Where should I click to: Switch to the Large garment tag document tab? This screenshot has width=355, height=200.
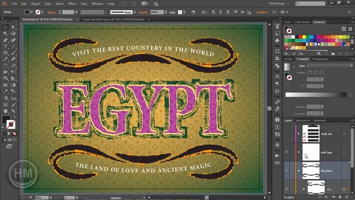click(113, 19)
